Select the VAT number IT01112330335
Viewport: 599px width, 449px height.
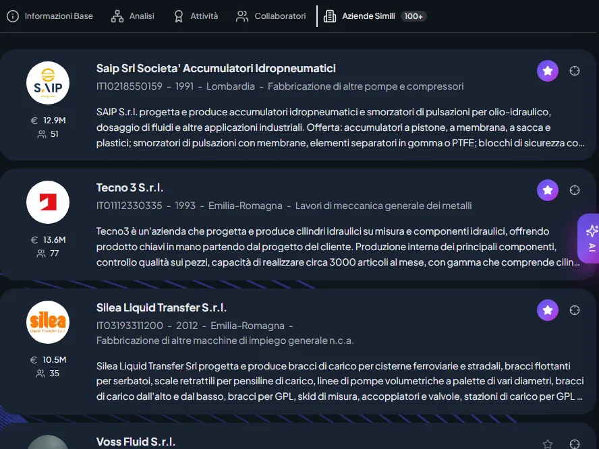[x=129, y=206]
